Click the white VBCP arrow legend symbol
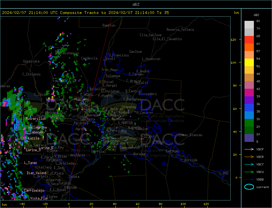This screenshot has width=272, height=208. pos(249,149)
